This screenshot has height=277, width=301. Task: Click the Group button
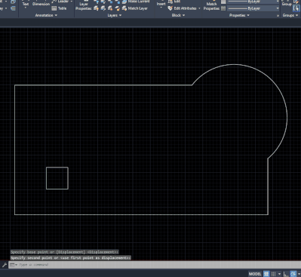[287, 3]
